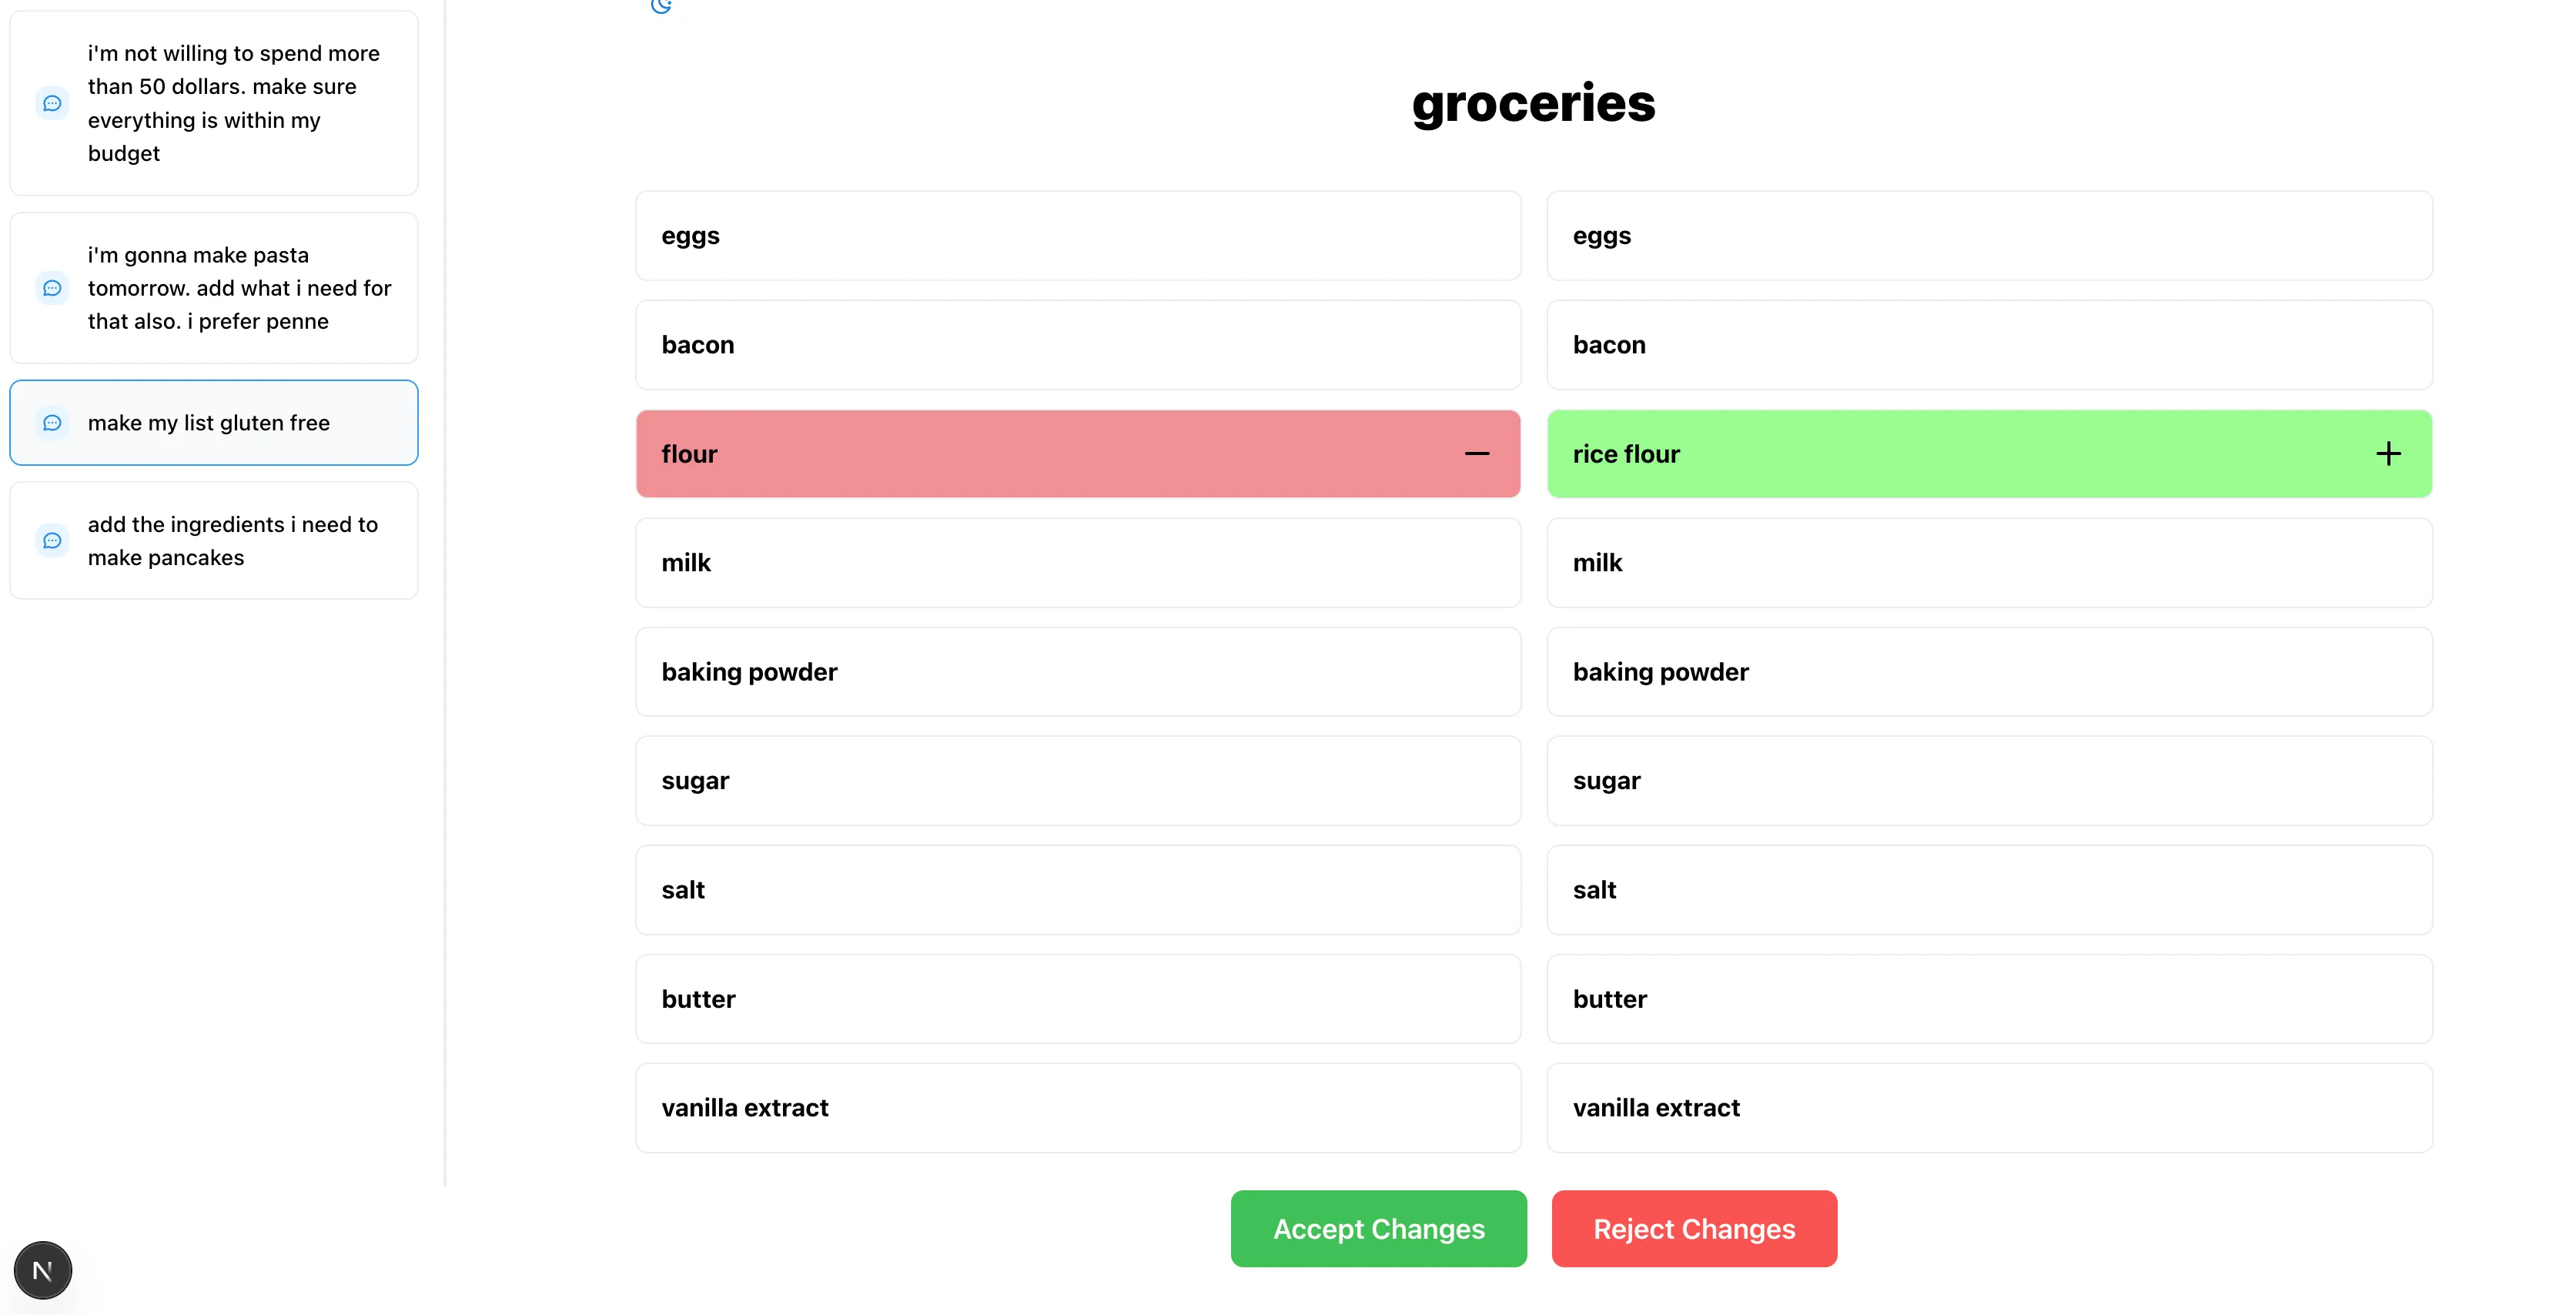Viewport: 2576px width, 1315px height.
Task: Select baking powder in the updated list
Action: (1989, 672)
